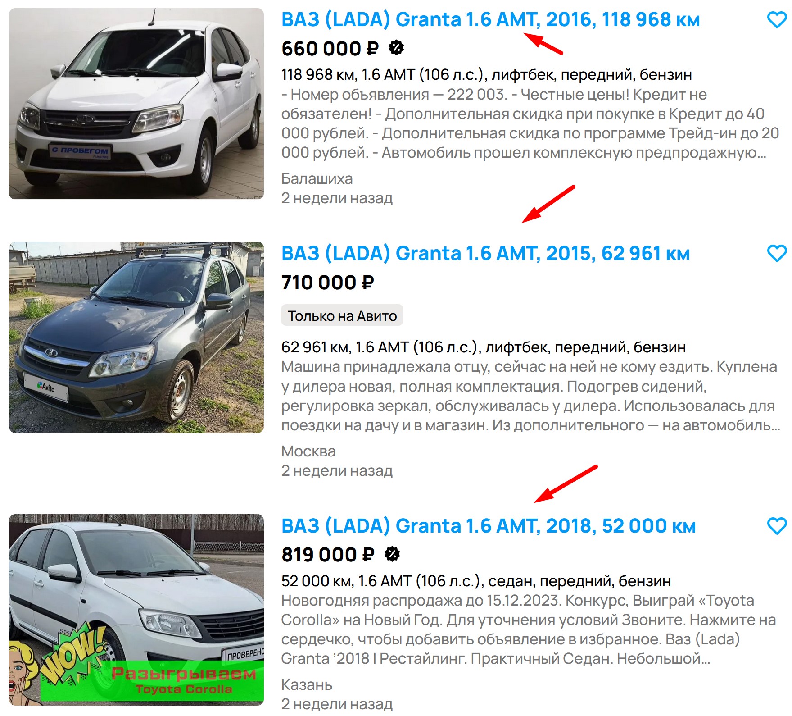The height and width of the screenshot is (716, 792).
Task: Click the 660 000 ₽ price text
Action: [330, 49]
